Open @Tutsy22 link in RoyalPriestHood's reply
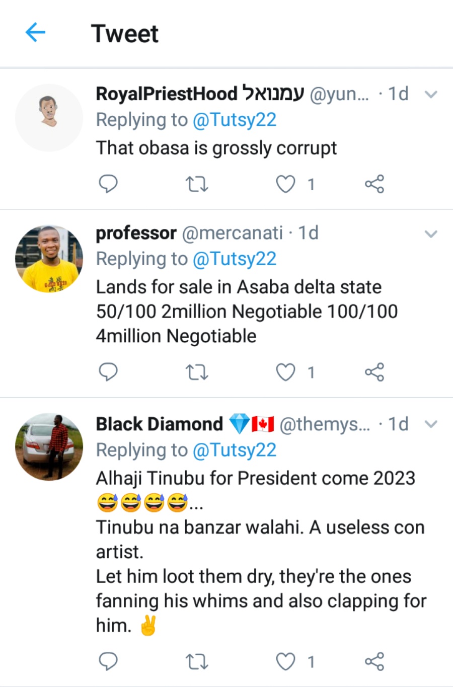 (235, 120)
